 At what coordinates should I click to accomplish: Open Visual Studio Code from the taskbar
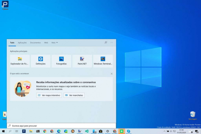tap(87, 131)
